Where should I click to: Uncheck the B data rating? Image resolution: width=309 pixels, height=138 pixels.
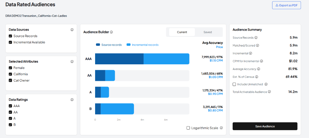click(x=11, y=125)
